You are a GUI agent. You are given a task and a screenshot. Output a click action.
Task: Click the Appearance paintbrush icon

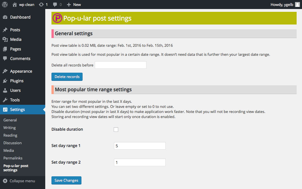click(5, 71)
